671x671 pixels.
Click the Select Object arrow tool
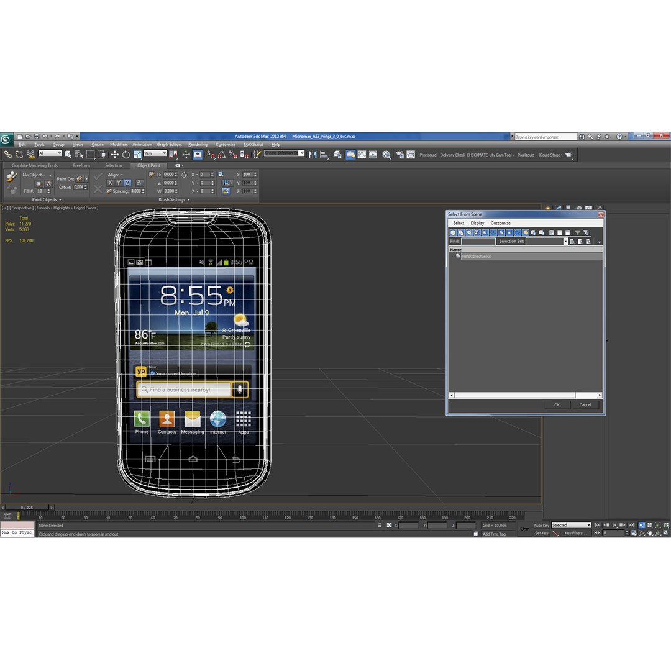point(68,155)
